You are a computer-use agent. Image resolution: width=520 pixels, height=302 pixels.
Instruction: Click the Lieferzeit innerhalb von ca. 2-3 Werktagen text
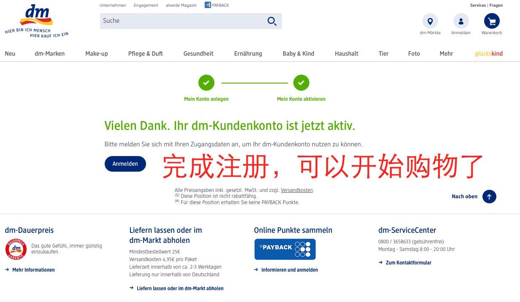(x=176, y=267)
